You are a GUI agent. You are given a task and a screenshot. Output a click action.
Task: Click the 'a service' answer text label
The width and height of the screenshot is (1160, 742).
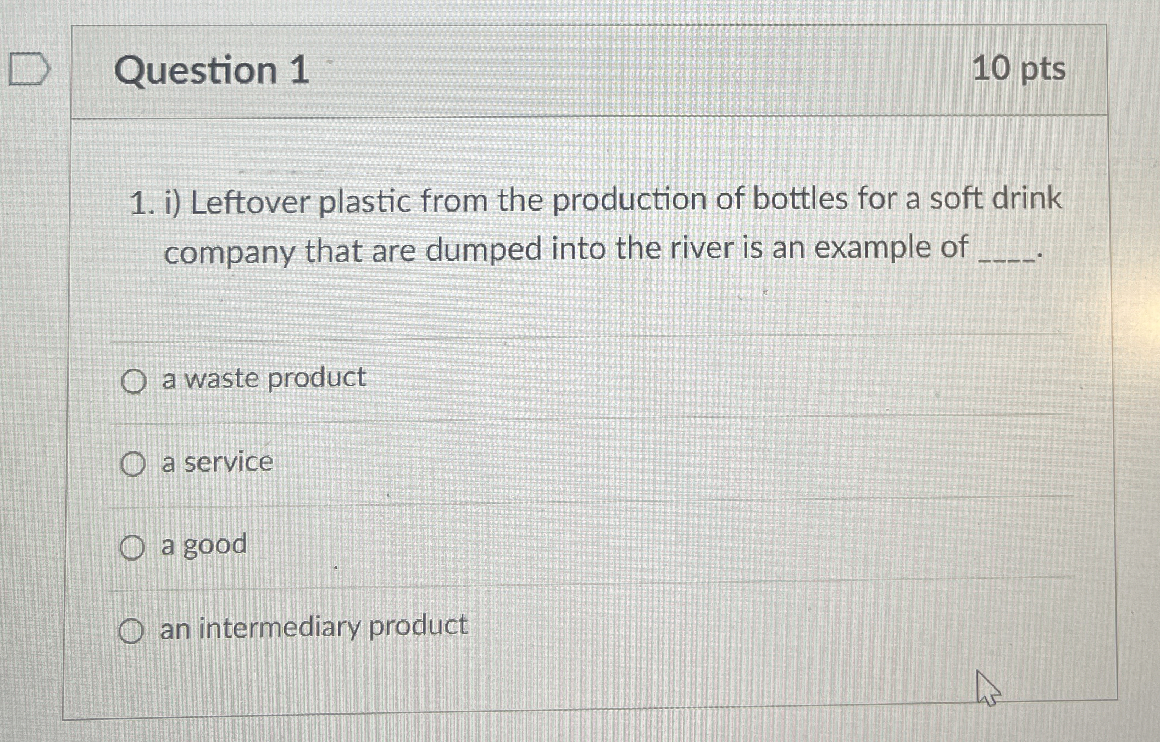[x=215, y=461]
